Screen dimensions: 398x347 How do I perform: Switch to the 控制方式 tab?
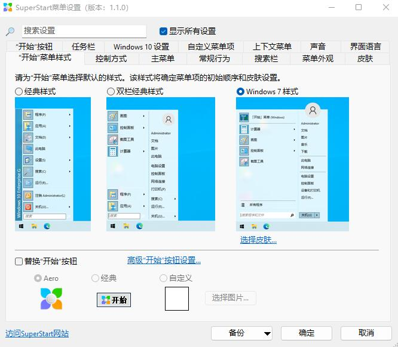click(111, 59)
